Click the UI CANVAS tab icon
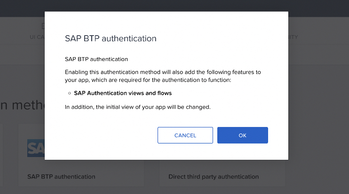 tap(43, 26)
